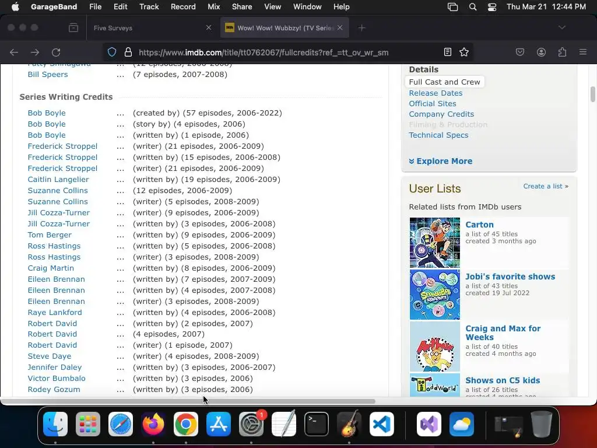Image resolution: width=597 pixels, height=448 pixels.
Task: Click the Stage Manager icon in menu bar
Action: 452,7
